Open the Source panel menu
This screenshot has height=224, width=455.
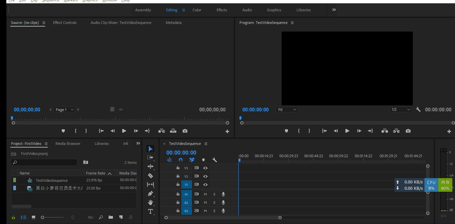[44, 23]
